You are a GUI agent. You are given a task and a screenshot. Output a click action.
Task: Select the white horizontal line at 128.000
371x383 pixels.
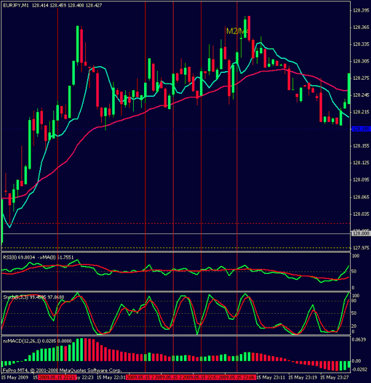(x=176, y=233)
